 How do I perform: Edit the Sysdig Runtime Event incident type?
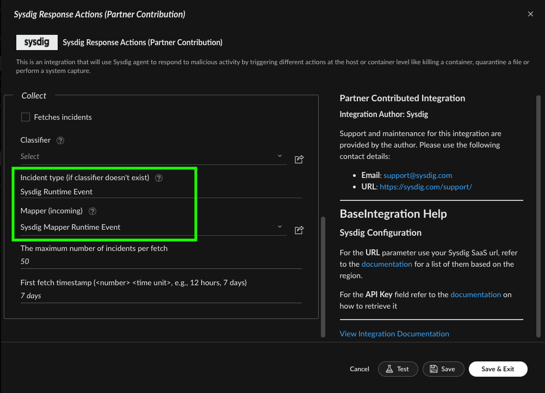tap(161, 192)
